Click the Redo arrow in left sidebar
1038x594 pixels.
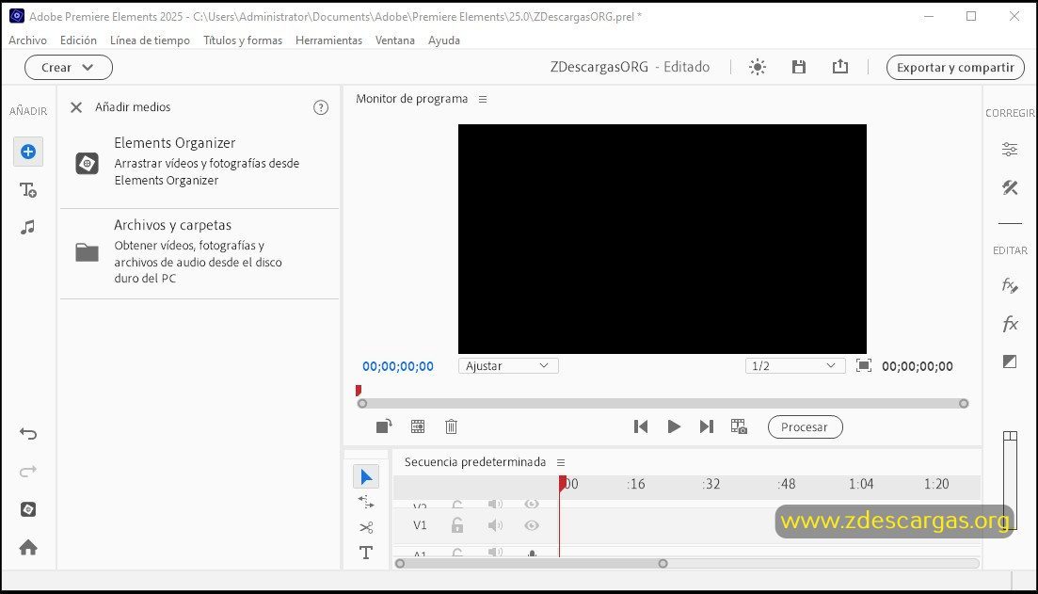point(28,472)
